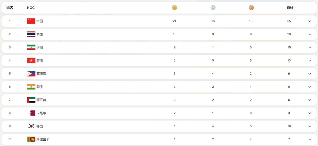Click the Thailand flag icon

point(31,34)
